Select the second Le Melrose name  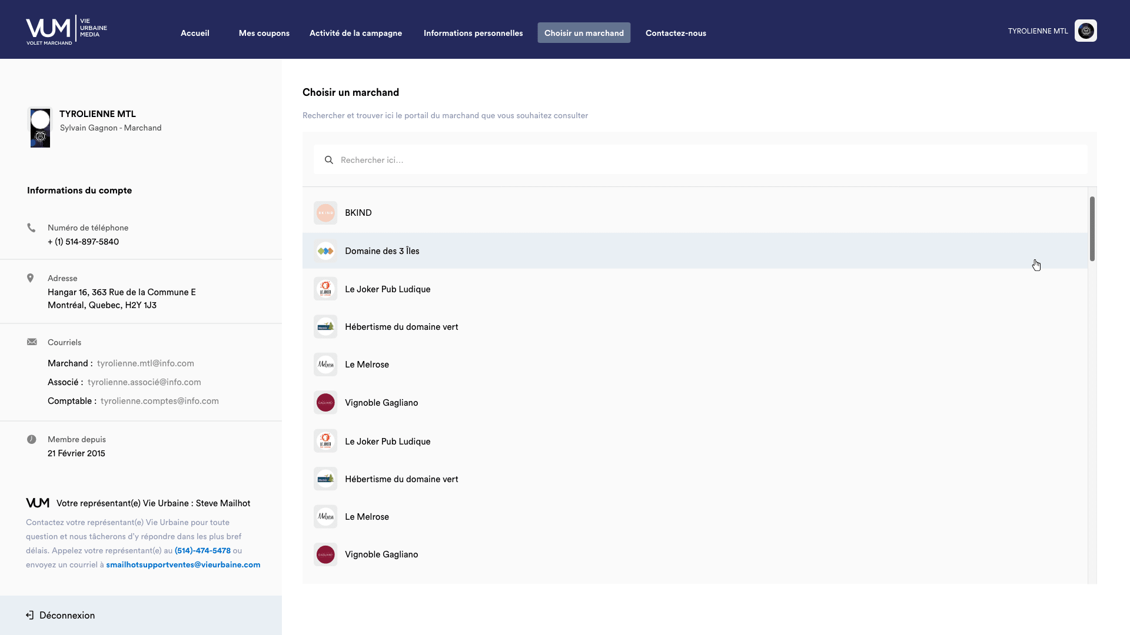pyautogui.click(x=367, y=517)
